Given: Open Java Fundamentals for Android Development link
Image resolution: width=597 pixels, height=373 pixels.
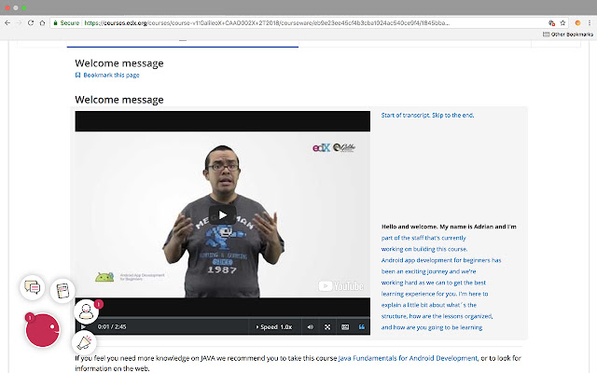Looking at the screenshot, I should coord(408,358).
